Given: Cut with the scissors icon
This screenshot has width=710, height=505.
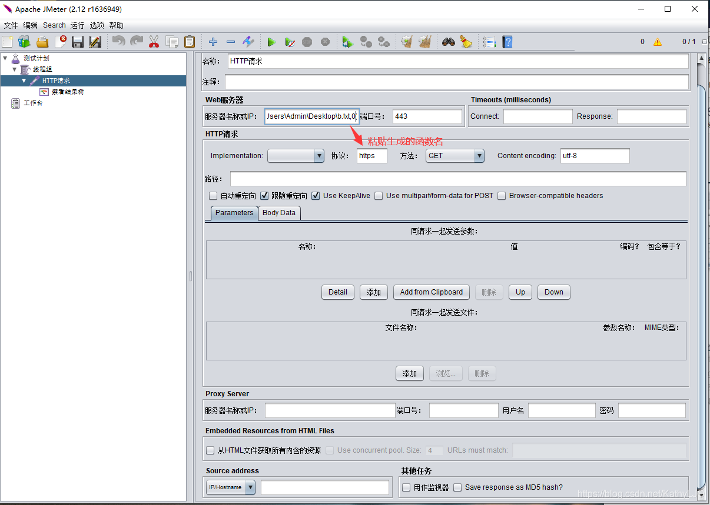Looking at the screenshot, I should [x=154, y=42].
